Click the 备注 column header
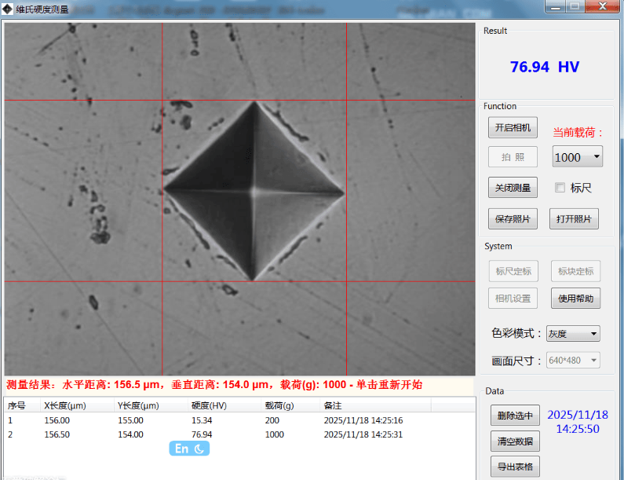The width and height of the screenshot is (624, 480). tap(332, 405)
